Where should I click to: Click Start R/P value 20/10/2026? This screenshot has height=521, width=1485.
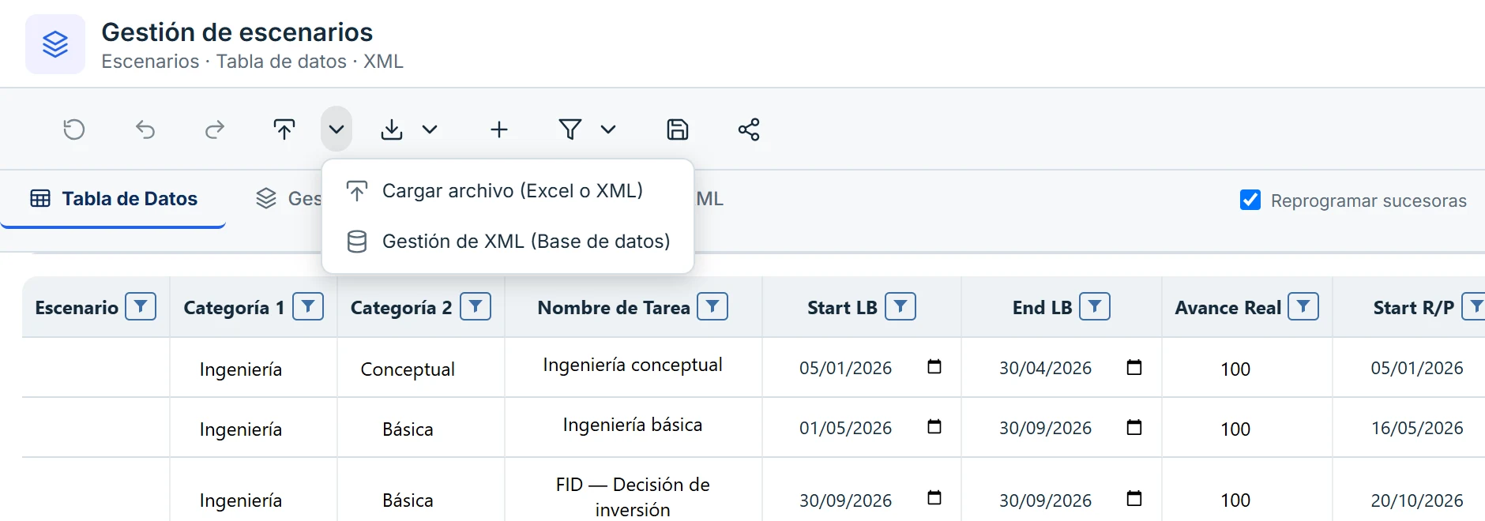pyautogui.click(x=1417, y=500)
